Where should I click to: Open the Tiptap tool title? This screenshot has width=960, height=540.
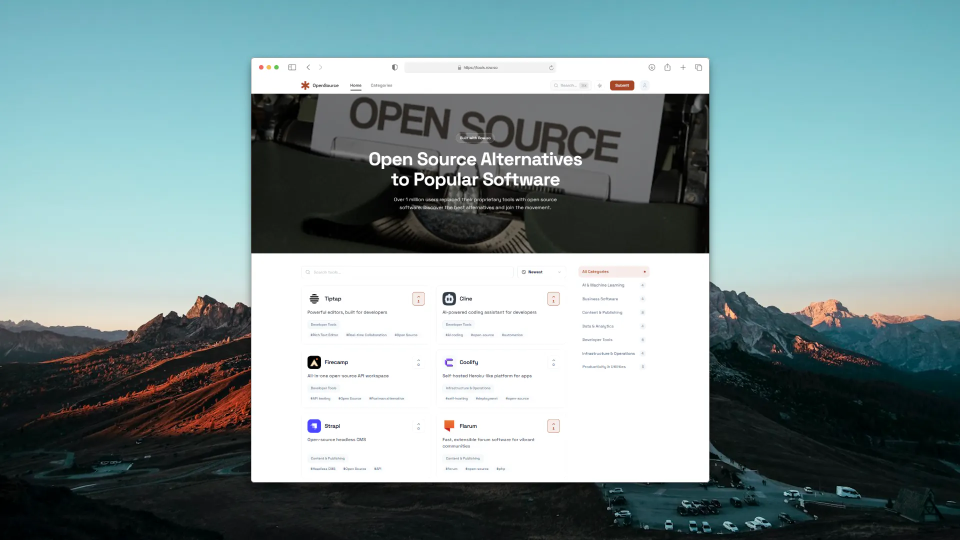pos(333,299)
